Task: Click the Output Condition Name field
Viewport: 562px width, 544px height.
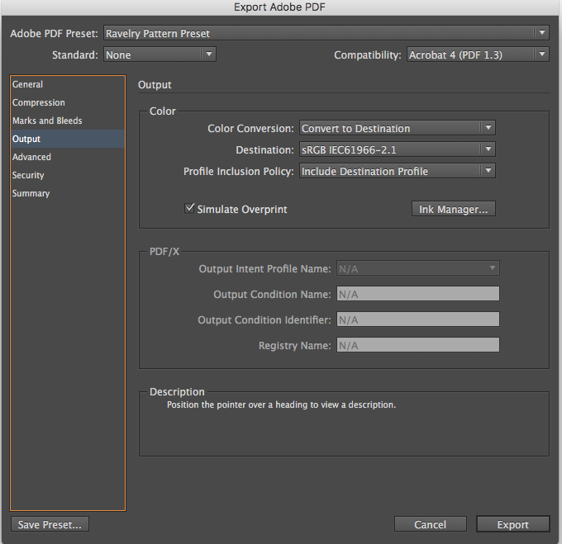Action: [418, 294]
